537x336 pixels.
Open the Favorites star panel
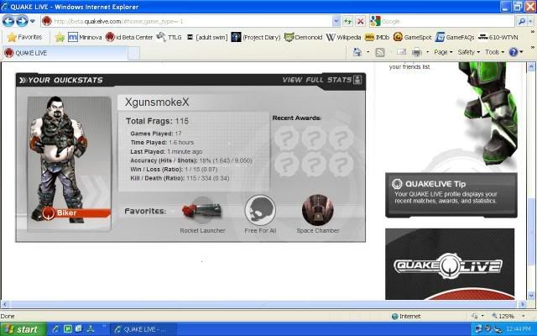click(24, 37)
